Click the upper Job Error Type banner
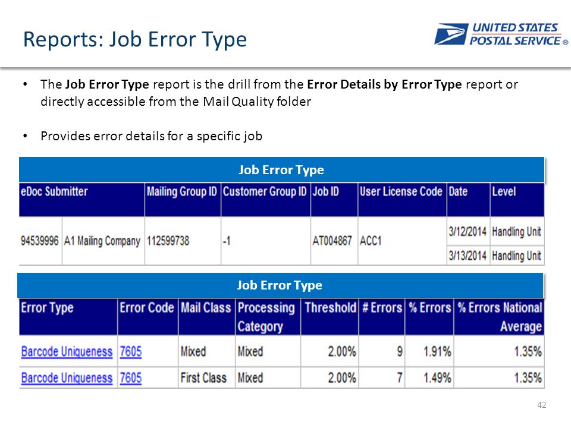The image size is (571, 428). click(x=281, y=169)
